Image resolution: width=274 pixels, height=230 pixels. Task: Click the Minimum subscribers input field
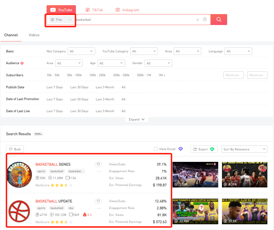tap(233, 75)
